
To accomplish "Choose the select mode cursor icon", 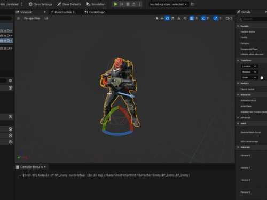I will point(157,18).
